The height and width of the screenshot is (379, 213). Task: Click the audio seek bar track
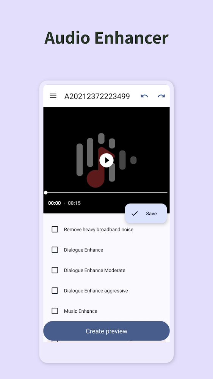tap(106, 193)
